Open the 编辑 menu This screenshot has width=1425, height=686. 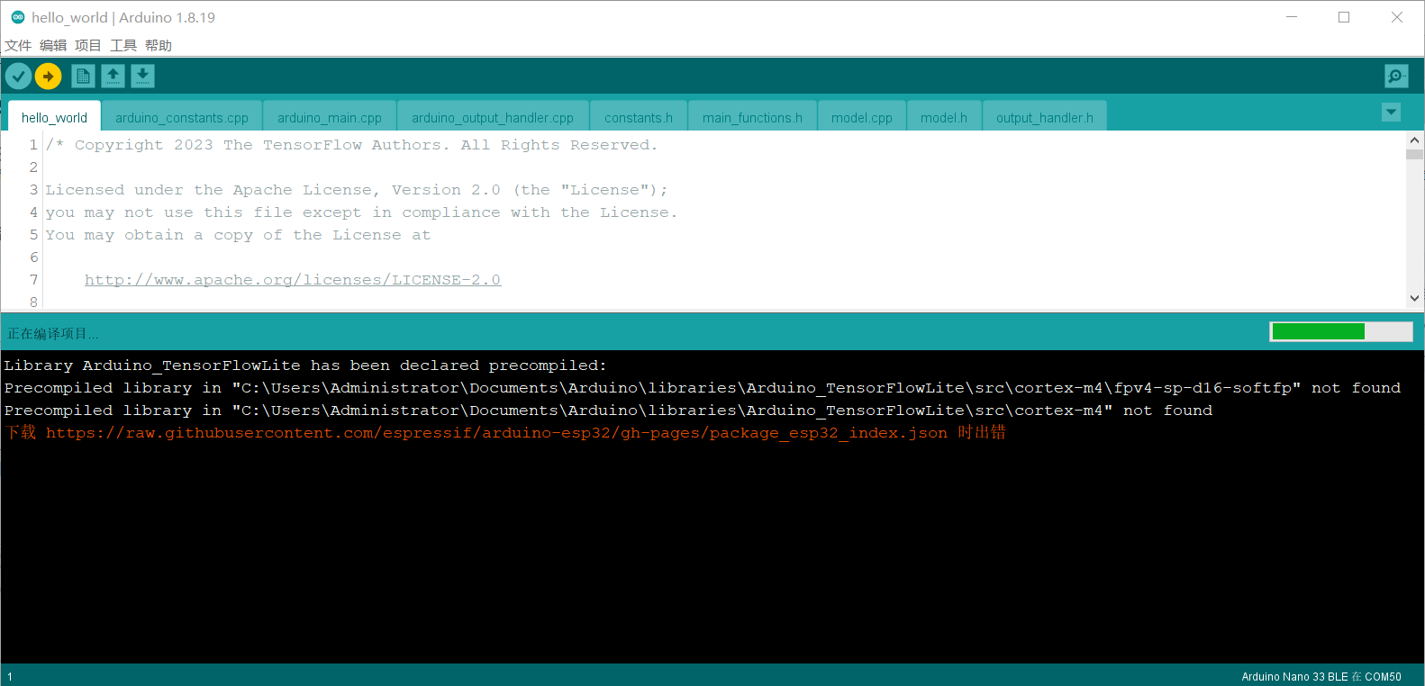[x=53, y=46]
